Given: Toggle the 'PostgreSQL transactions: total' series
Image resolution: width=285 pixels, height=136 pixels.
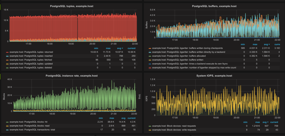Looking at the screenshot, I should pos(32,130).
